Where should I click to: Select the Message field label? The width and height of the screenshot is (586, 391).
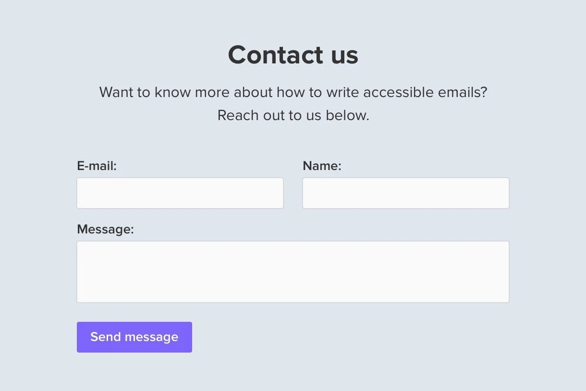[x=106, y=229]
